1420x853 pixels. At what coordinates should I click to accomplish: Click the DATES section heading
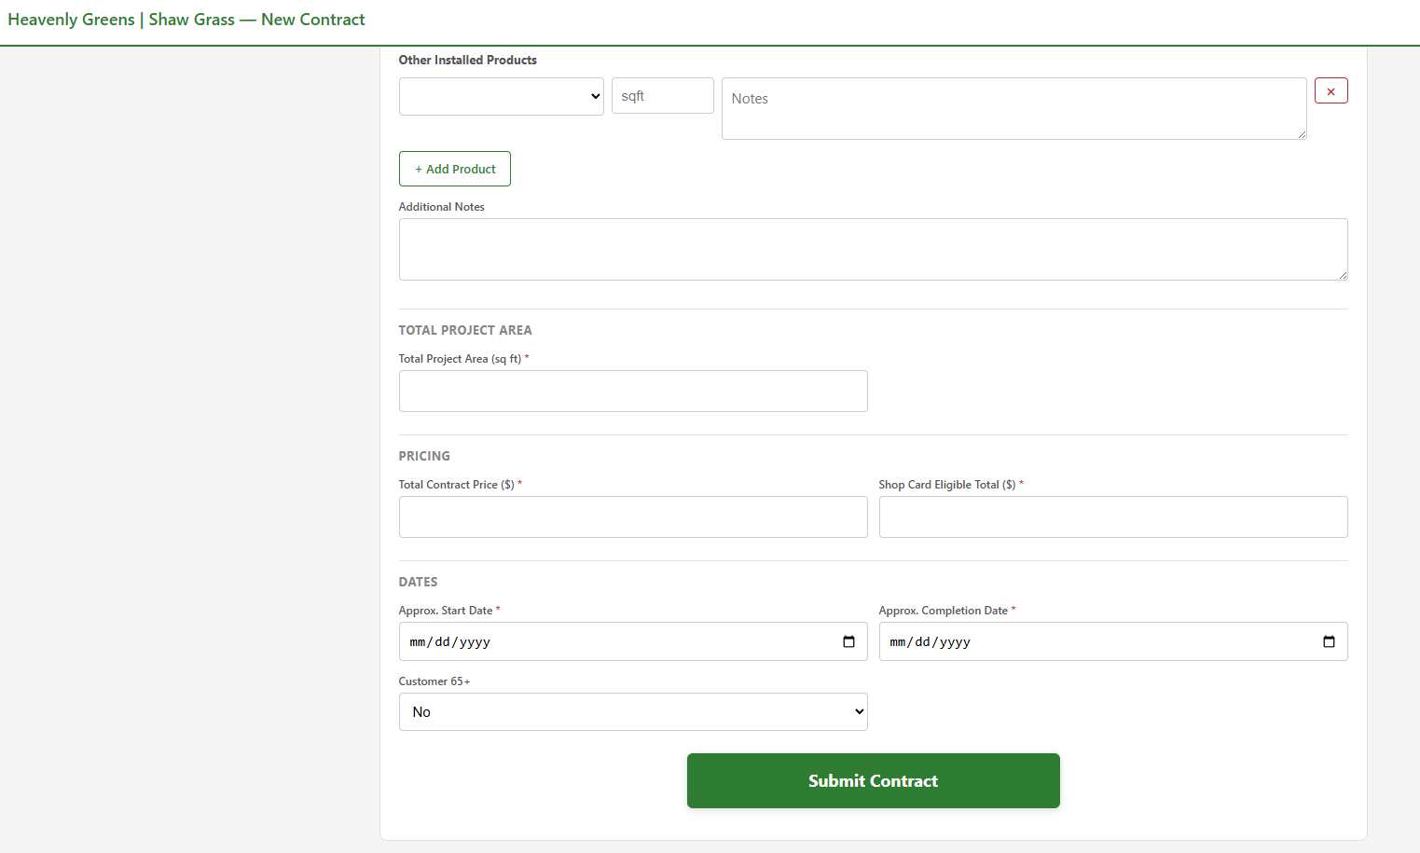coord(418,582)
